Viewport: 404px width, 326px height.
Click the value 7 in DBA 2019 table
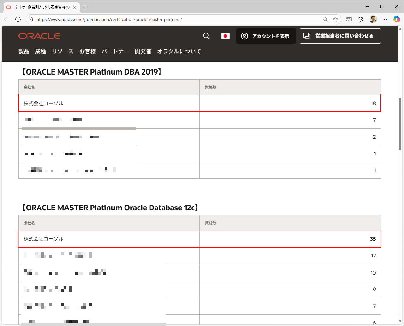coord(374,120)
